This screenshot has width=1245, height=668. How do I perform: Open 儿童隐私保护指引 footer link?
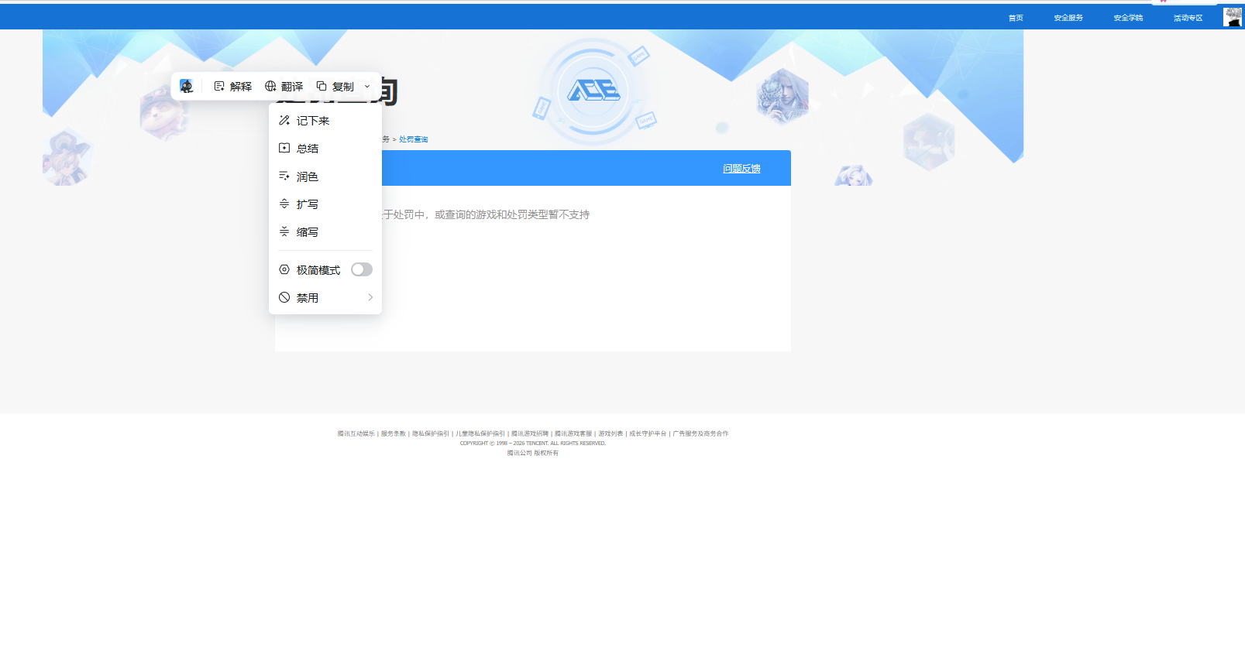point(480,433)
